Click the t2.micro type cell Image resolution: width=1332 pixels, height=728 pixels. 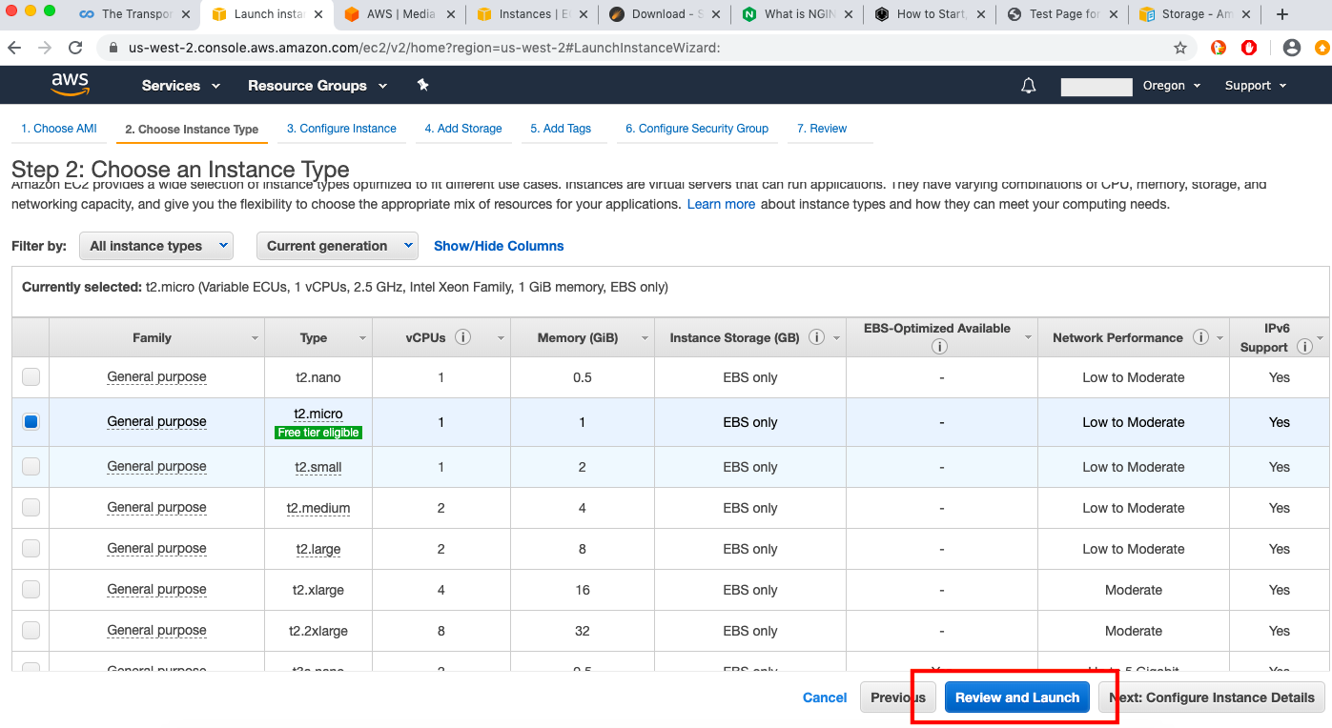coord(318,414)
